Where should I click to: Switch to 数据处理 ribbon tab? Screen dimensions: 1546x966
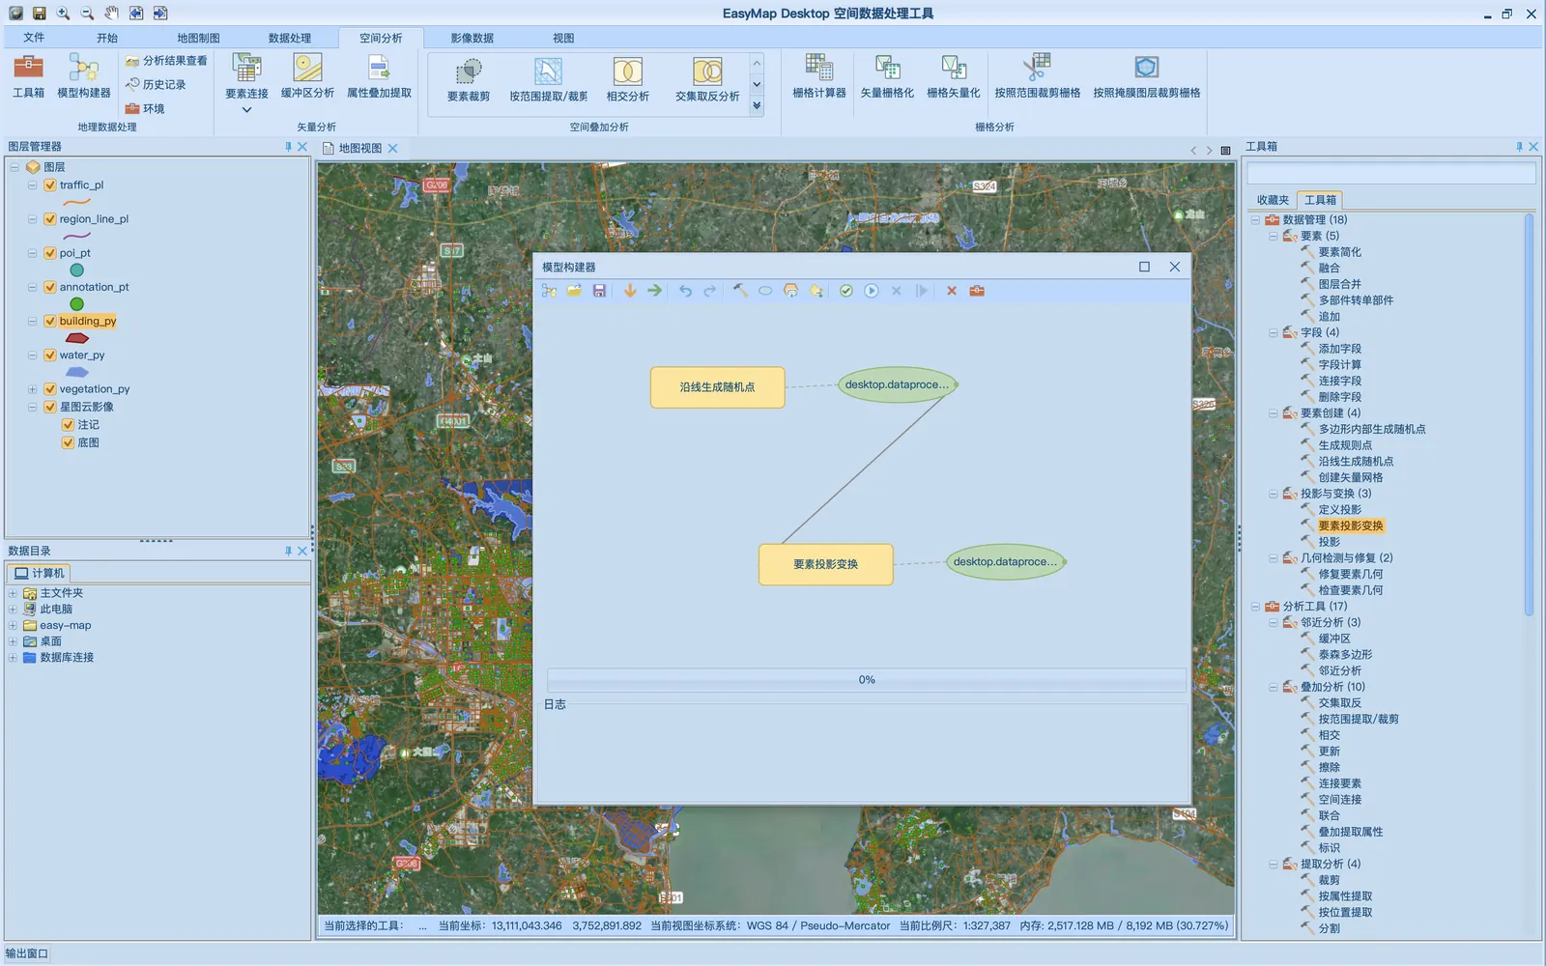coord(290,38)
